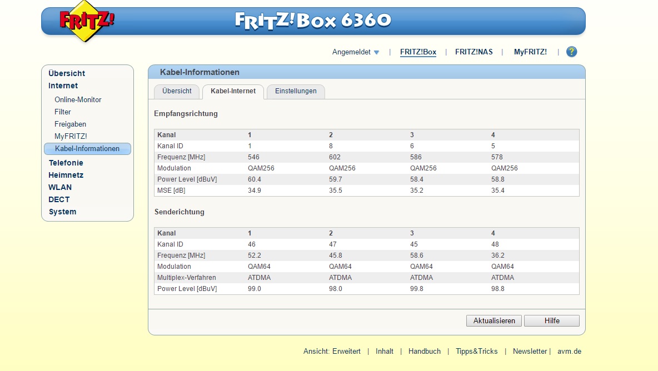Open the WLAN menu
This screenshot has width=658, height=371.
click(x=60, y=187)
